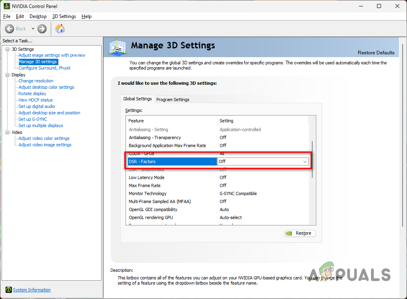
Task: Open the Help menu
Action: point(86,16)
